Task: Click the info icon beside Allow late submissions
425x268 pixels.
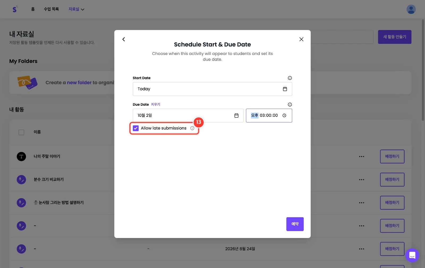Action: pyautogui.click(x=192, y=128)
